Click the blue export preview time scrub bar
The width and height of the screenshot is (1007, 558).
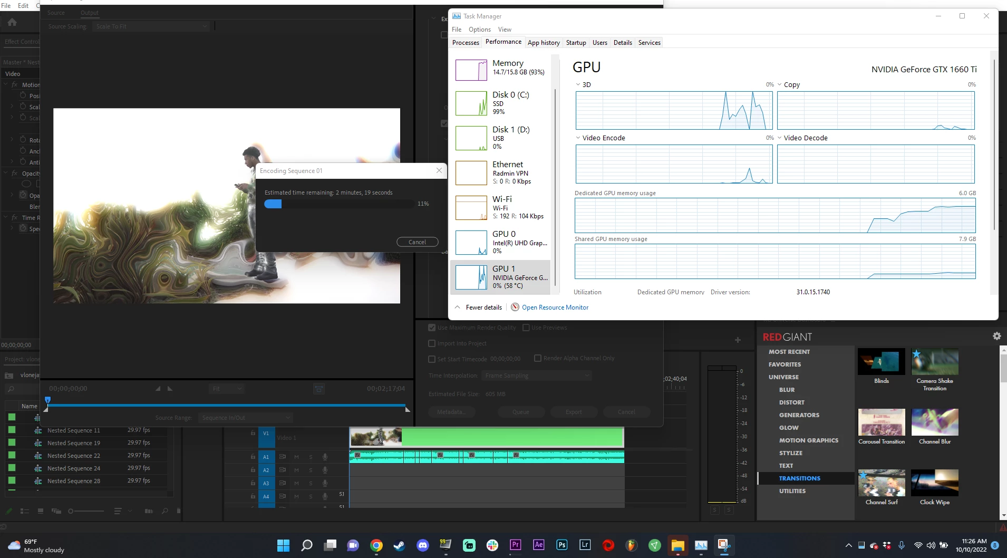(227, 405)
